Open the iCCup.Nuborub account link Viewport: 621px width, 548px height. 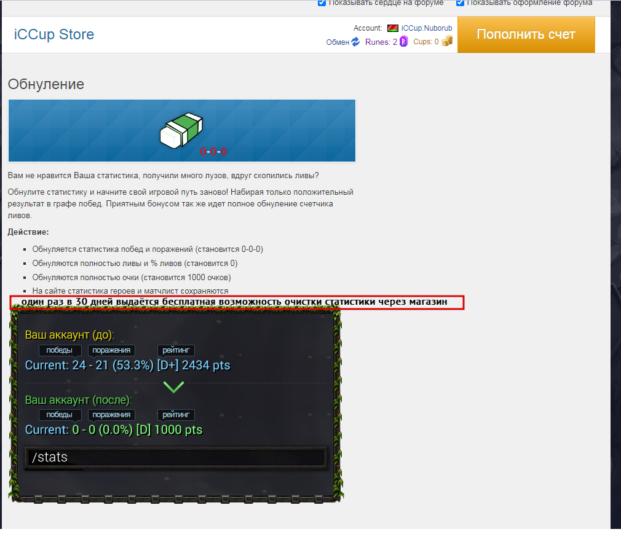(x=427, y=28)
